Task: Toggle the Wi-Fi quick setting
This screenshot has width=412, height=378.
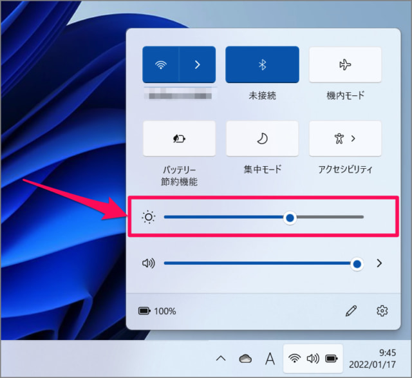Action: pos(160,64)
